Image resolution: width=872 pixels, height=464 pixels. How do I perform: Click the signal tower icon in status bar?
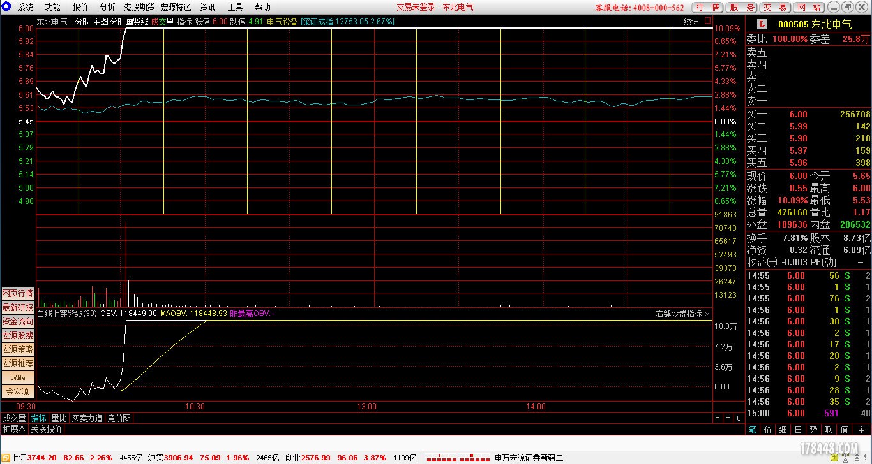click(x=846, y=458)
